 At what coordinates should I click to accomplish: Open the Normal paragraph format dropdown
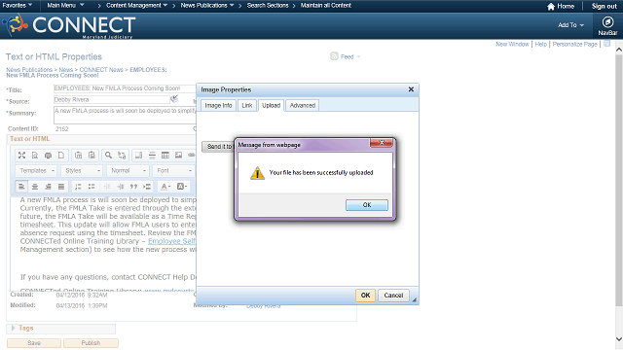[x=128, y=171]
